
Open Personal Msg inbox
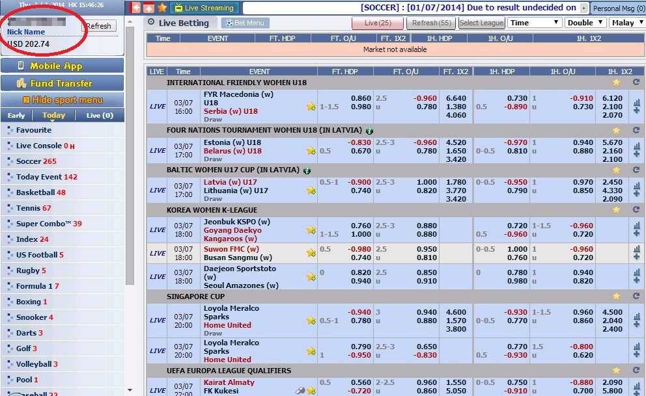(x=618, y=8)
